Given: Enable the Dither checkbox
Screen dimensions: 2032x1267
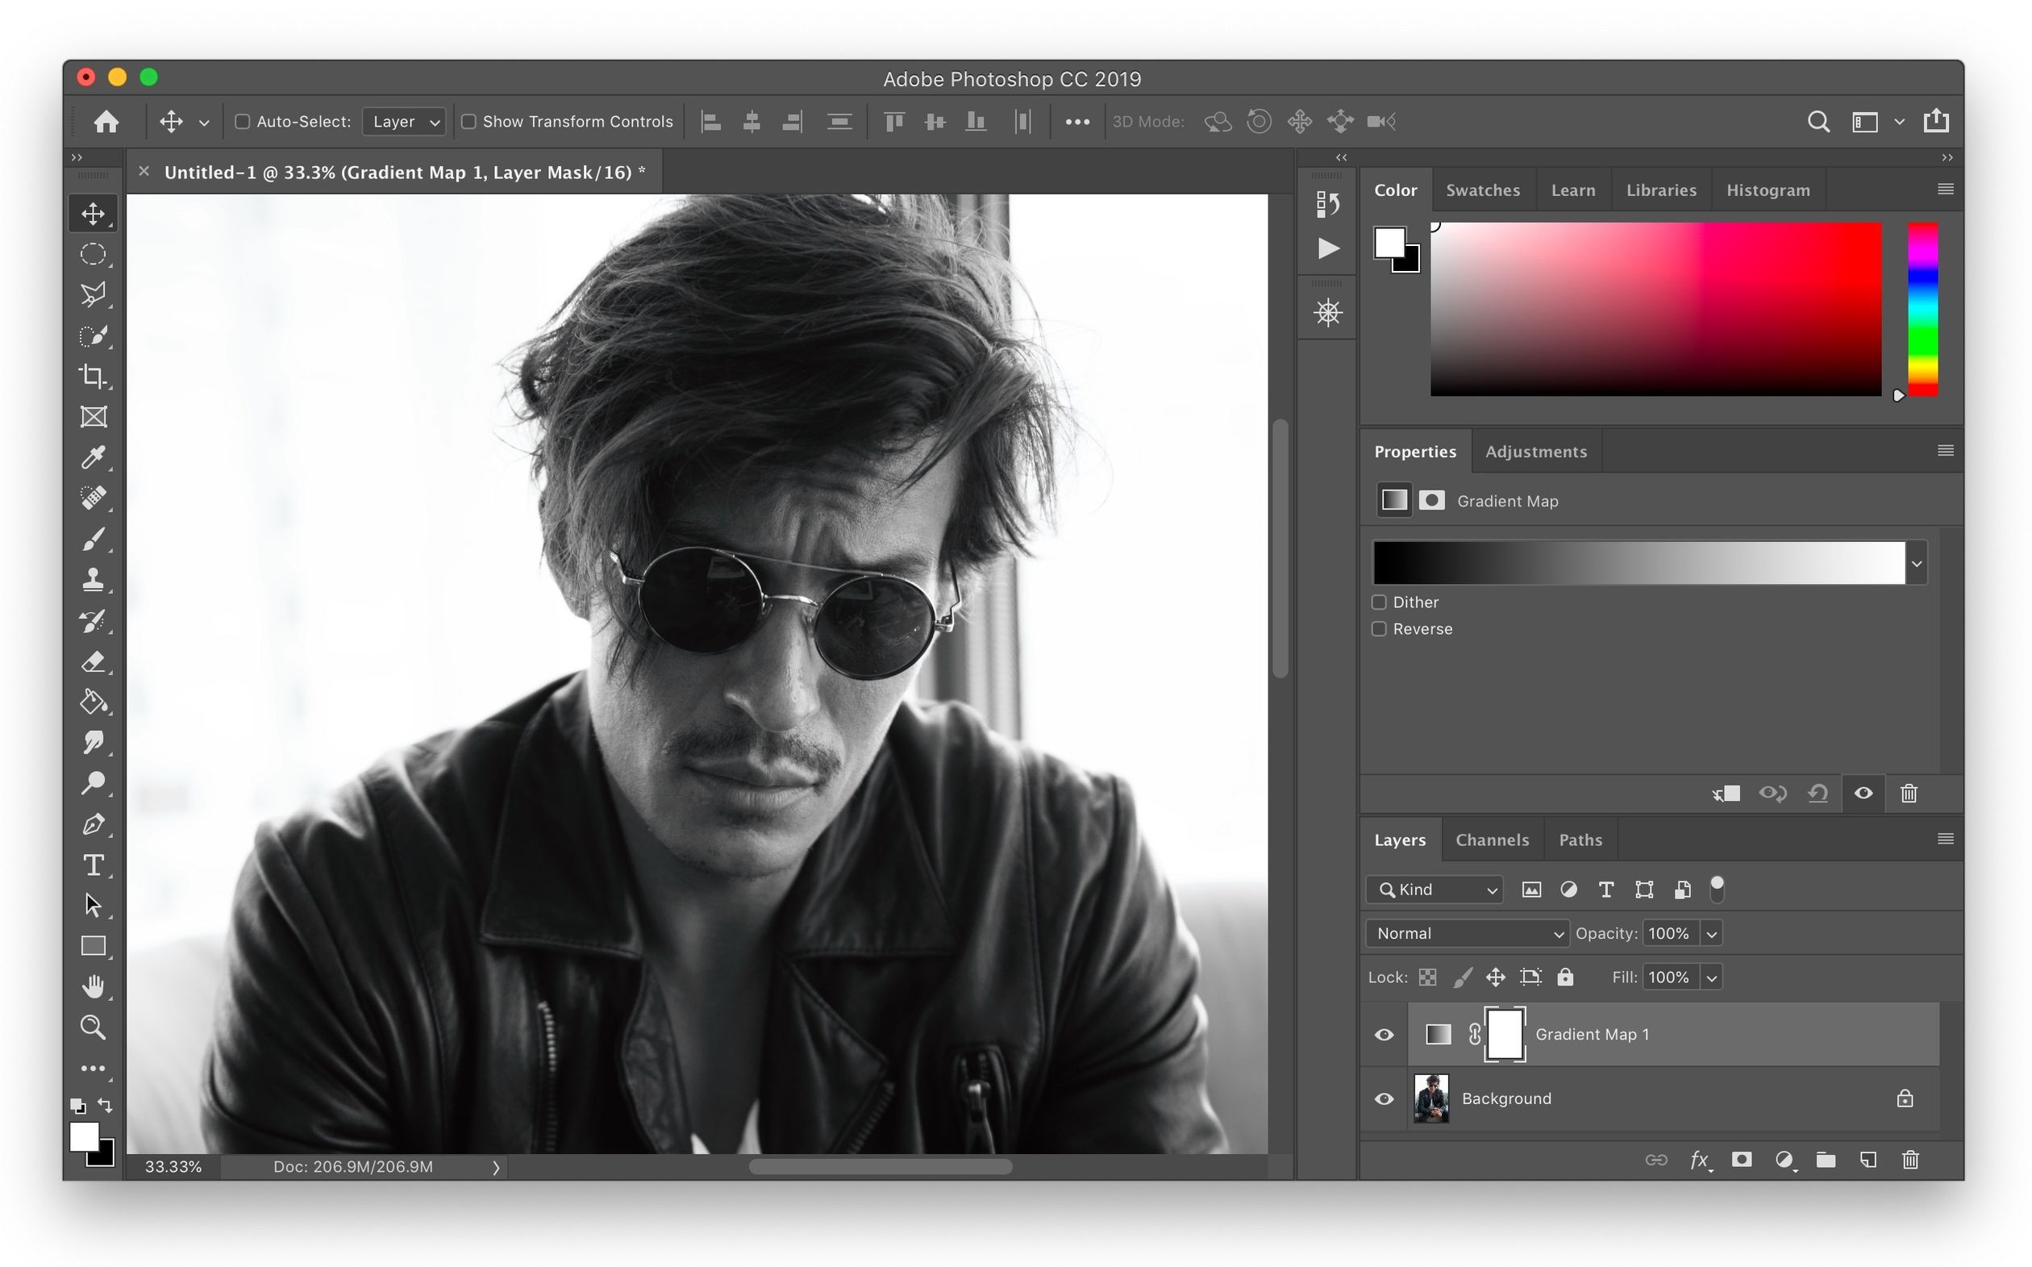Looking at the screenshot, I should (x=1378, y=602).
